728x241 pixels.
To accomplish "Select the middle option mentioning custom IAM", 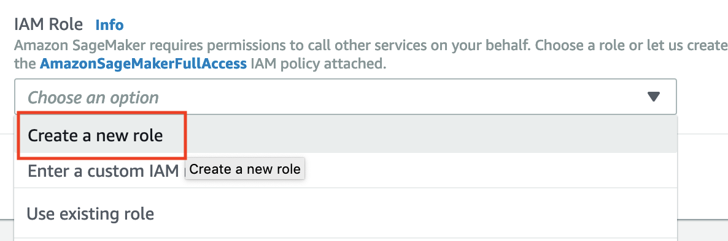I will 346,171.
